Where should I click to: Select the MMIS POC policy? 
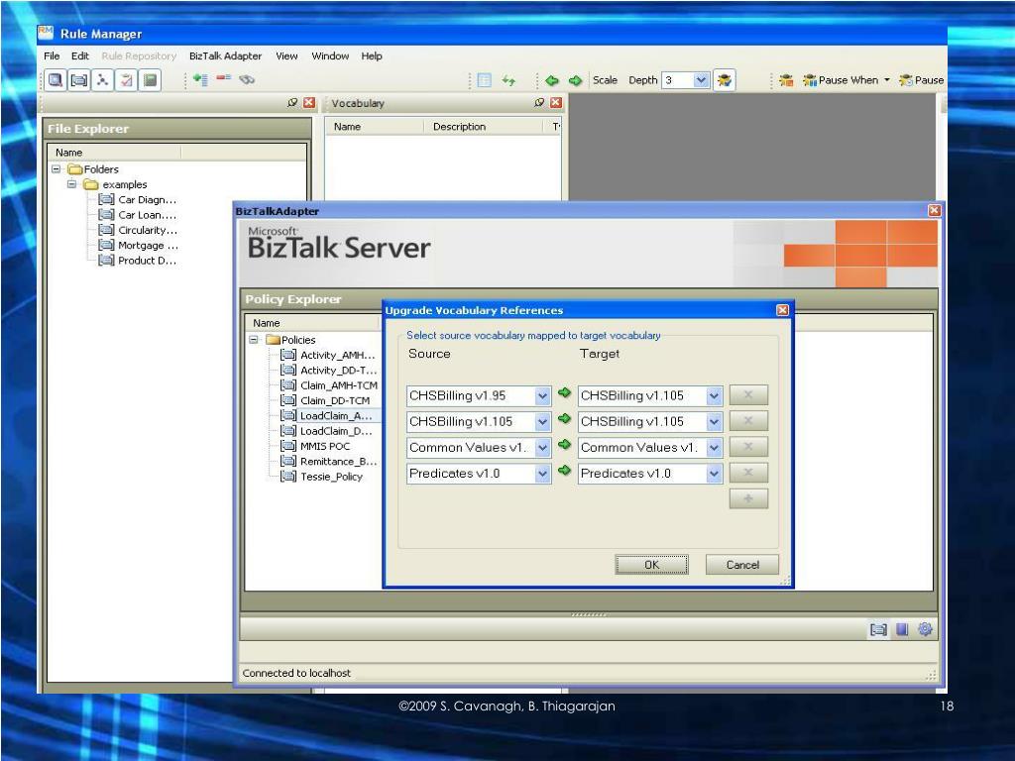click(315, 446)
